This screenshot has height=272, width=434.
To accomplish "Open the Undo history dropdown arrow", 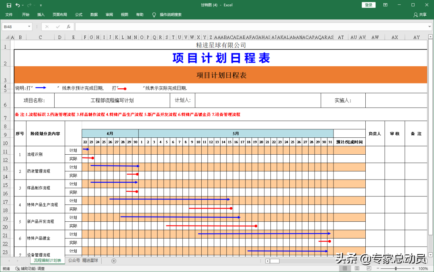I will (23, 5).
